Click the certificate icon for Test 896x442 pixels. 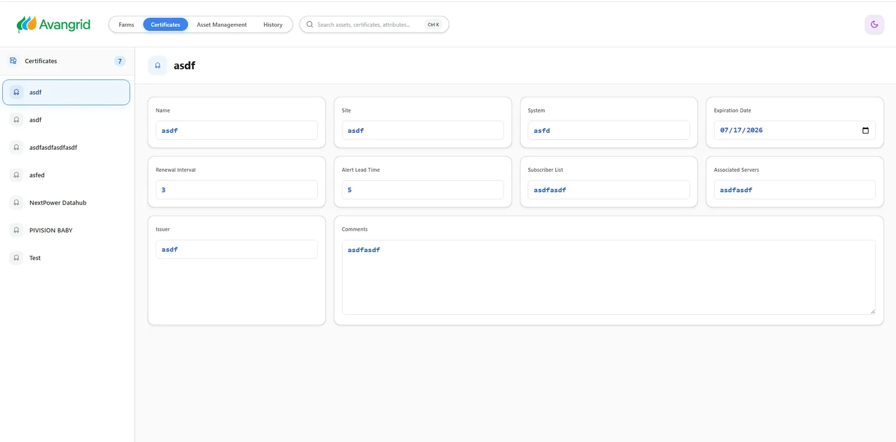point(16,258)
